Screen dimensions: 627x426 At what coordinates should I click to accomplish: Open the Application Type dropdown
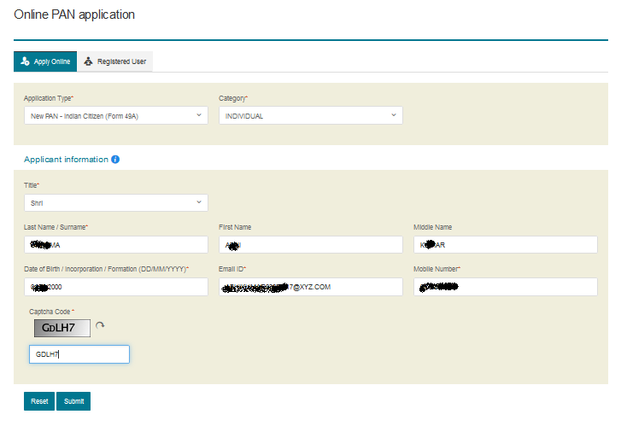pos(115,115)
